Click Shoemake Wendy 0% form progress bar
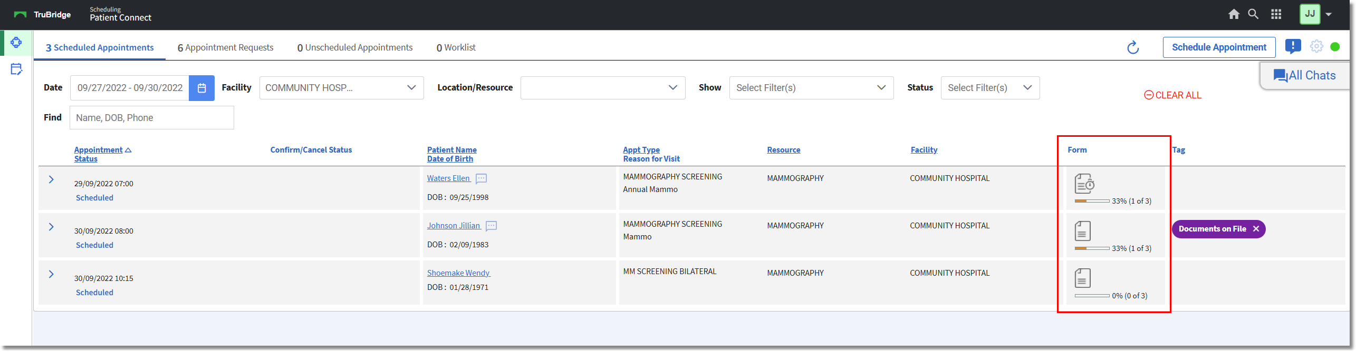 click(x=1092, y=296)
